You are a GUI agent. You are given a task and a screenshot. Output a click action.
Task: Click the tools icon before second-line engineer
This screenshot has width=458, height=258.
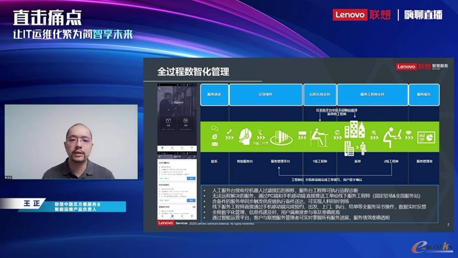[x=374, y=132]
